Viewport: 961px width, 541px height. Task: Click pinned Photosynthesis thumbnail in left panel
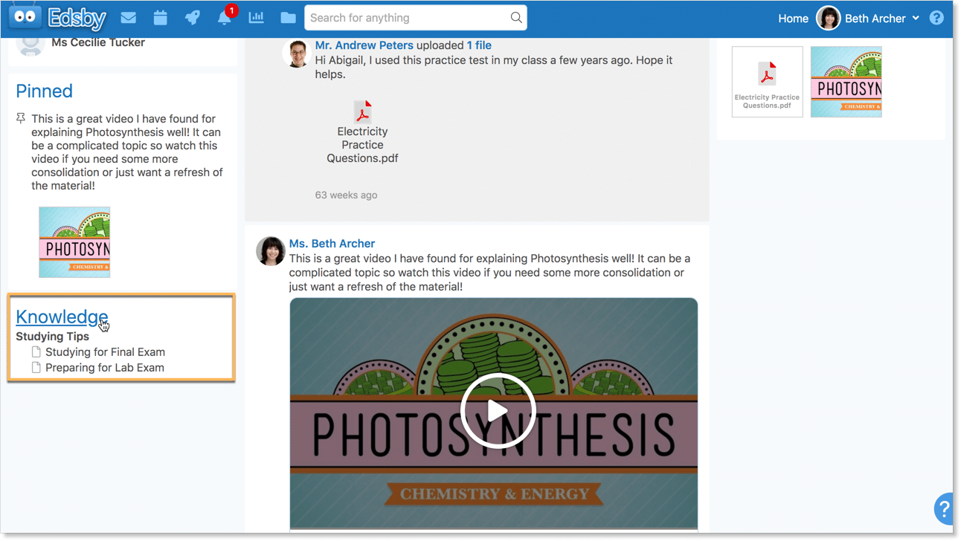pyautogui.click(x=74, y=242)
